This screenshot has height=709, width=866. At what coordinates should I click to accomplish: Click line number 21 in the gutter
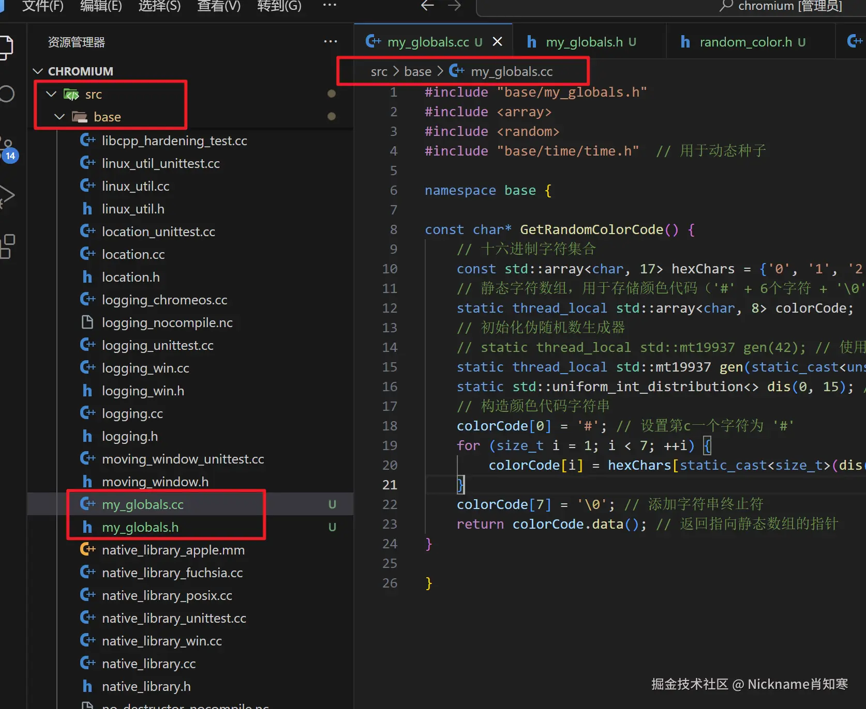(390, 485)
